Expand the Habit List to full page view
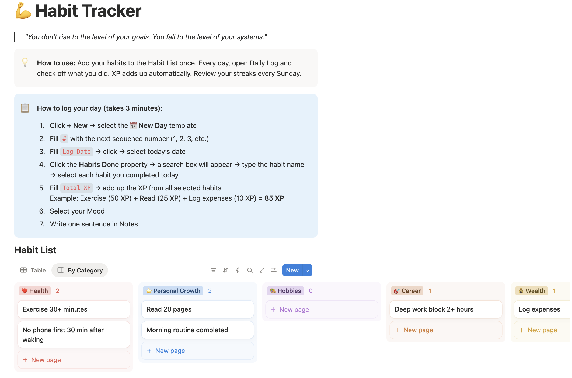This screenshot has height=378, width=572. pos(262,270)
